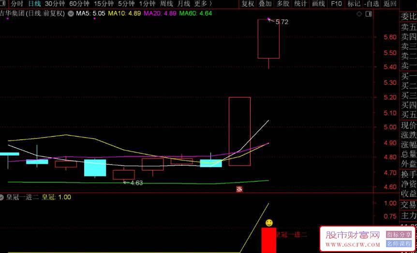Open the 月线 monthly chart
Image resolution: width=417 pixels, height=253 pixels.
(184, 4)
